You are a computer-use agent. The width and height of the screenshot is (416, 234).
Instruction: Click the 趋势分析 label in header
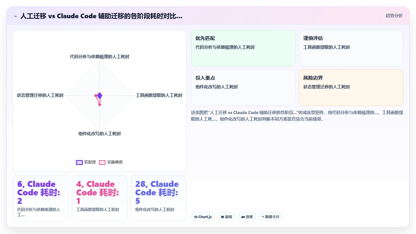pyautogui.click(x=394, y=16)
